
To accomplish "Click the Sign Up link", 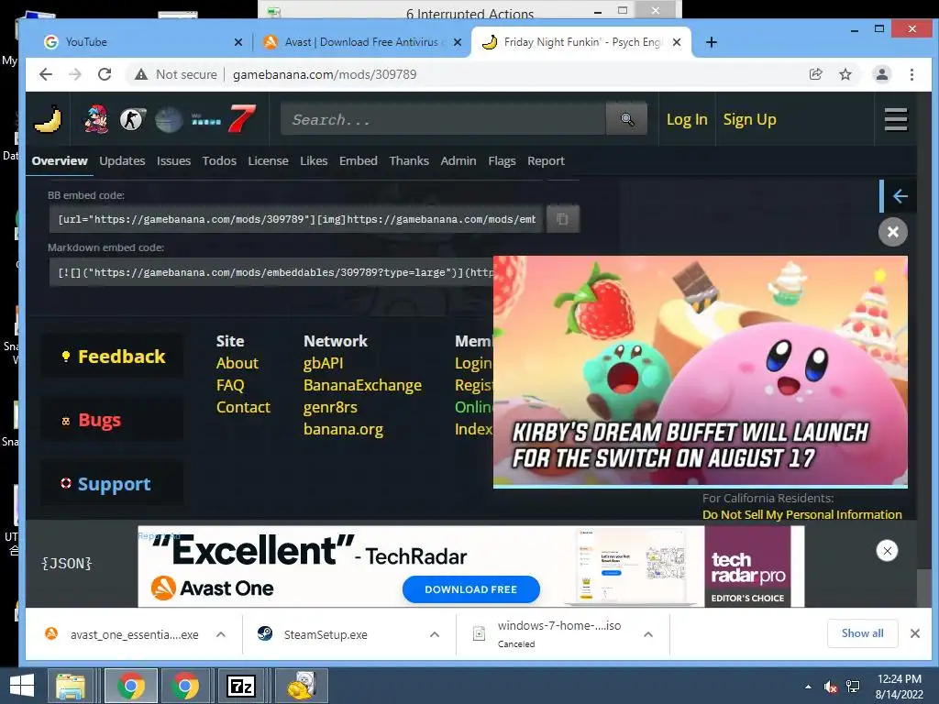I will point(749,120).
